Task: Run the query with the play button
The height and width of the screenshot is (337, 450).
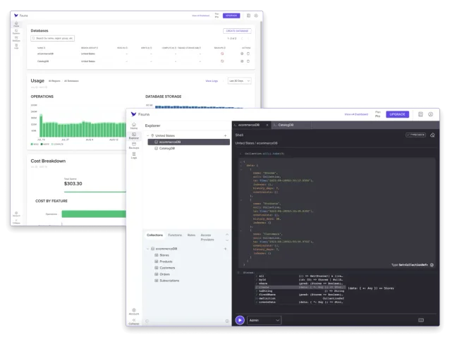Action: tap(241, 319)
